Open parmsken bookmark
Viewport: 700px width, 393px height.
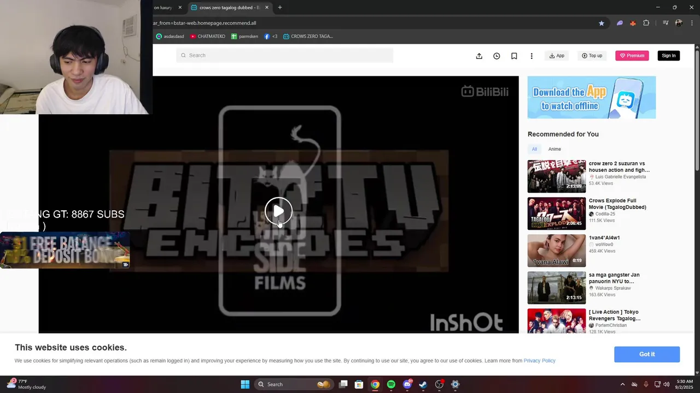[244, 37]
